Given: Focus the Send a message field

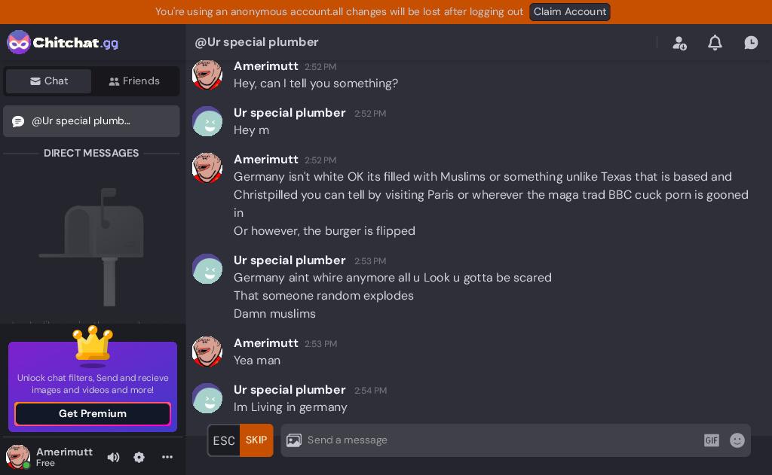Looking at the screenshot, I should (498, 440).
